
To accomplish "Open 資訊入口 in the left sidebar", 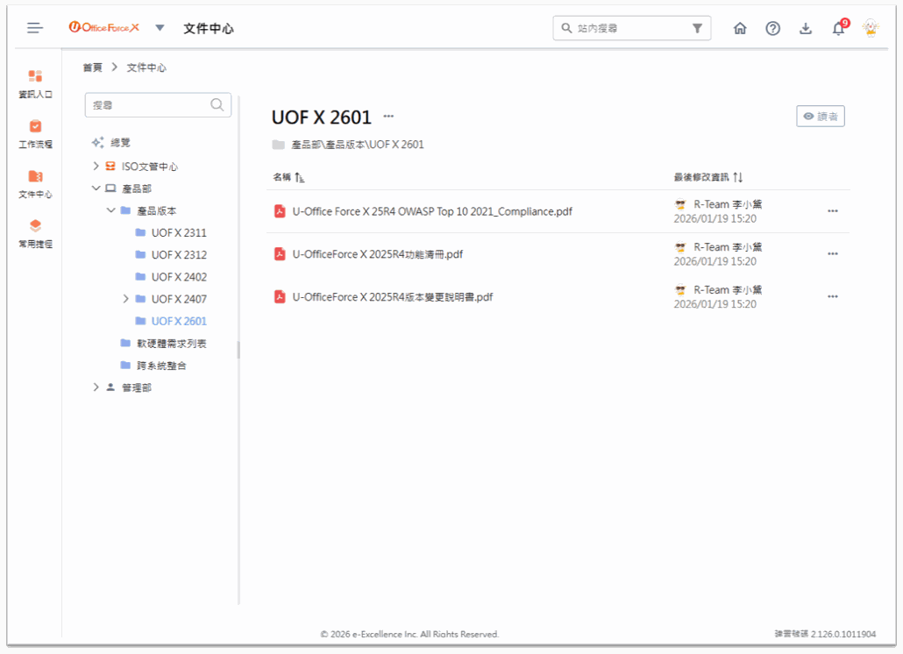I will 35,83.
